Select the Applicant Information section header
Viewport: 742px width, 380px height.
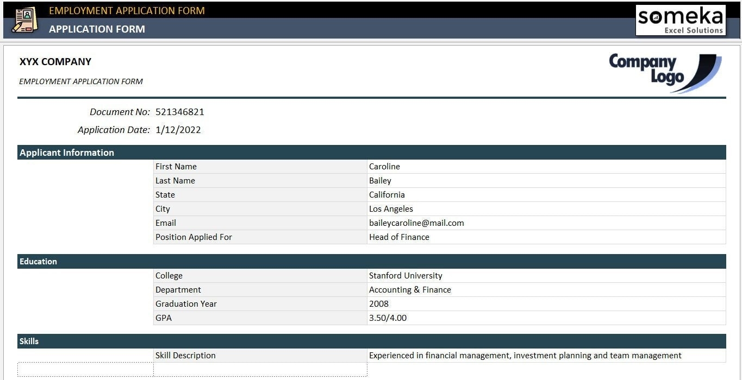tap(65, 153)
